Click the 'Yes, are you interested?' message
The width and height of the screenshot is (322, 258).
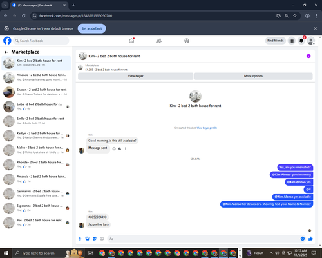click(x=295, y=167)
